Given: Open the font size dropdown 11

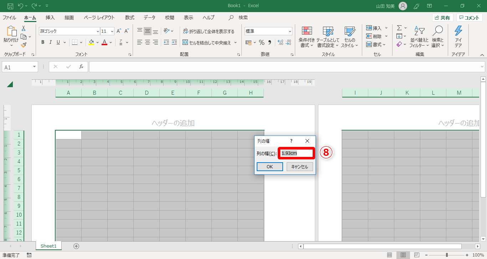Looking at the screenshot, I should pyautogui.click(x=112, y=31).
